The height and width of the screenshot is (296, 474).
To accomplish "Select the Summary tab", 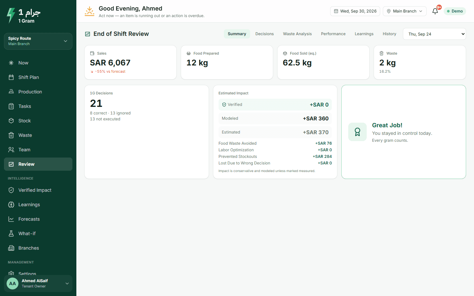I will [237, 34].
